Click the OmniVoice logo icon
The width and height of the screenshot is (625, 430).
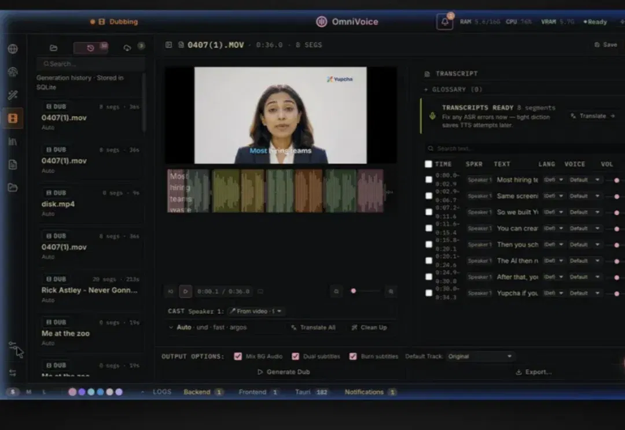click(321, 21)
